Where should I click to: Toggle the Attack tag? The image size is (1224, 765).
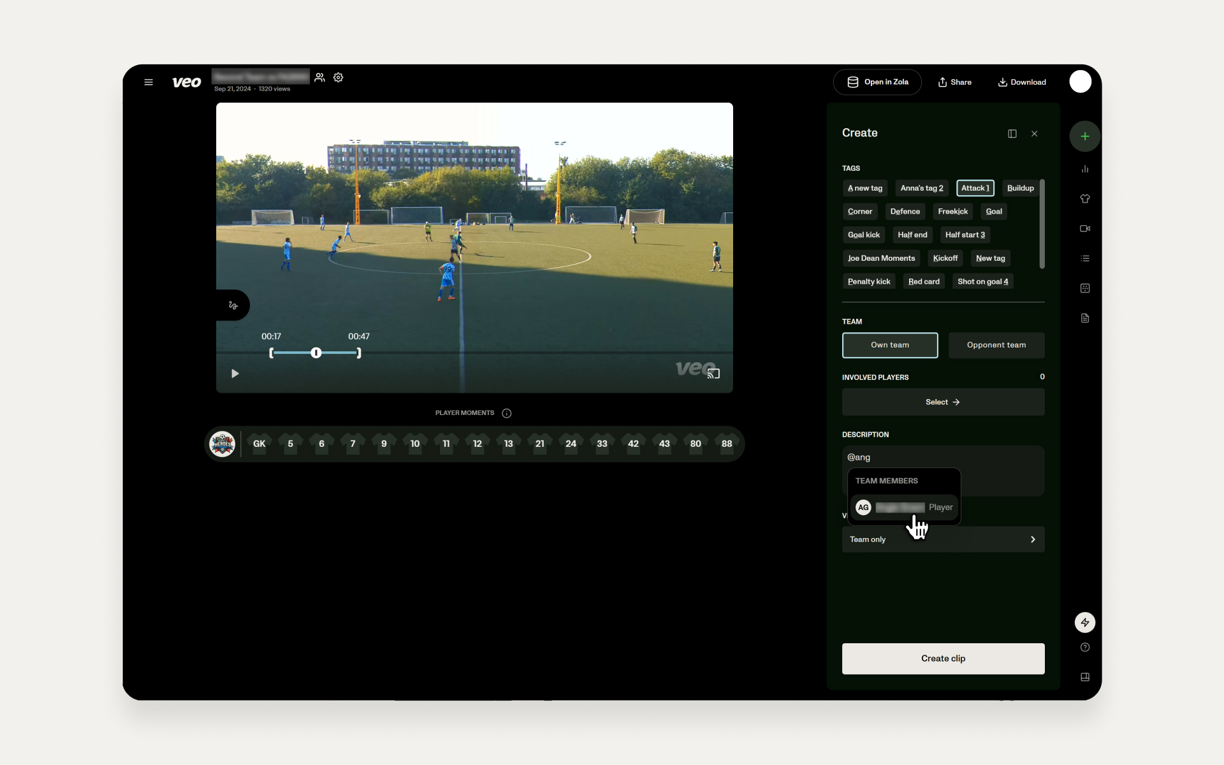(x=975, y=188)
